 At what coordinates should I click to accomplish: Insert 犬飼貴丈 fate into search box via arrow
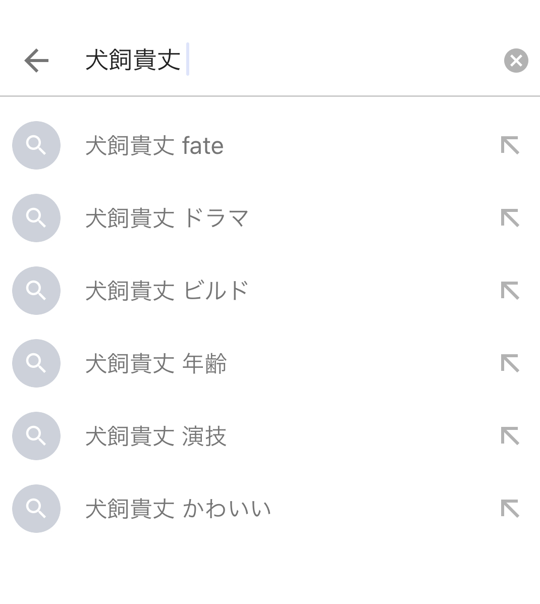point(510,145)
